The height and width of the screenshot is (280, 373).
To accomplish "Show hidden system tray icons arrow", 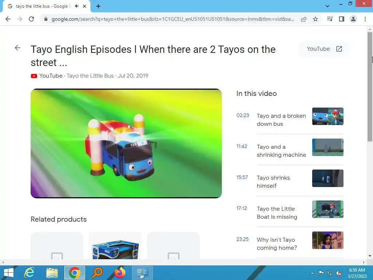I will pyautogui.click(x=312, y=273).
